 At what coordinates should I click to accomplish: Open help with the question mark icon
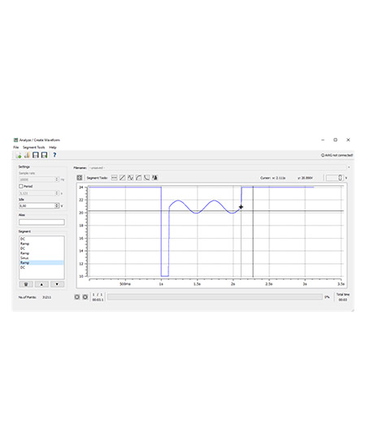tap(54, 155)
